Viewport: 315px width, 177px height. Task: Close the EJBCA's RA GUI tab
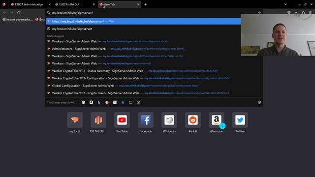click(x=94, y=4)
